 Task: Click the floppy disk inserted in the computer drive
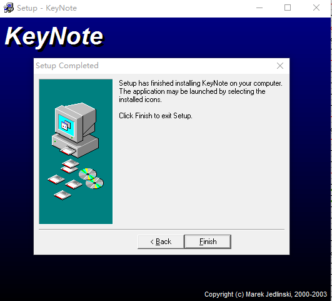(x=68, y=151)
